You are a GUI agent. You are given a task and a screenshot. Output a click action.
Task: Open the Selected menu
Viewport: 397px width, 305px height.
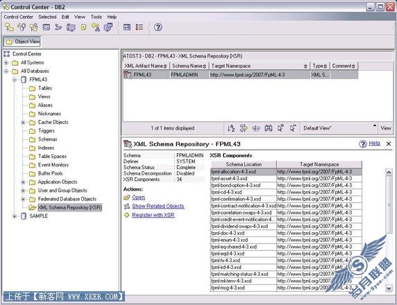(x=47, y=17)
